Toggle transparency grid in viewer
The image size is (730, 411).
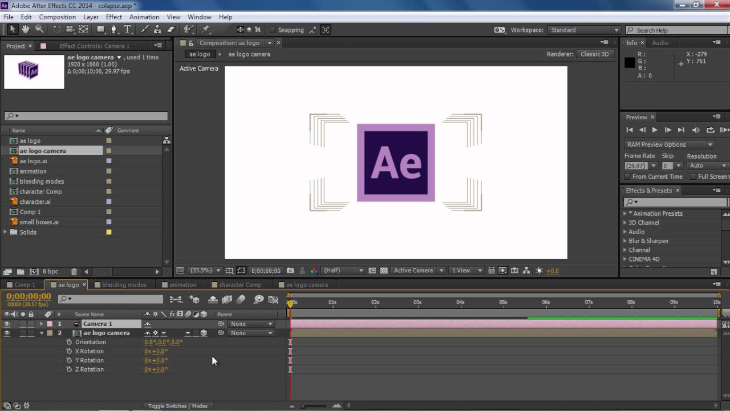(x=384, y=271)
